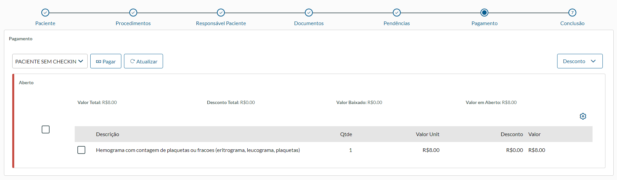Go to the Conclusão step label
Viewport: 617px width, 180px height.
click(x=572, y=23)
